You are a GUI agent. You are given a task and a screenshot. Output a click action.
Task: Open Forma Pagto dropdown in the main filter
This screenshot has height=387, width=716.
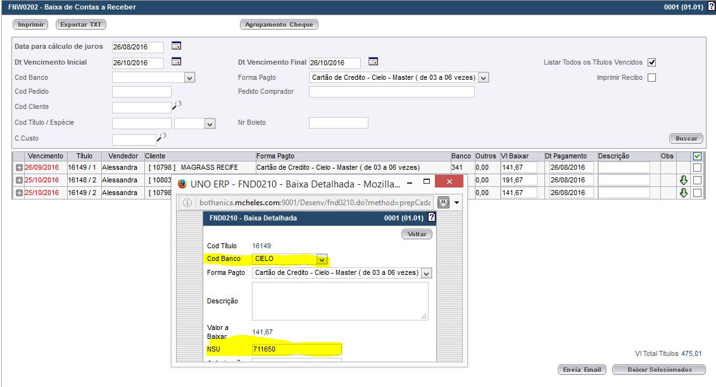(484, 78)
